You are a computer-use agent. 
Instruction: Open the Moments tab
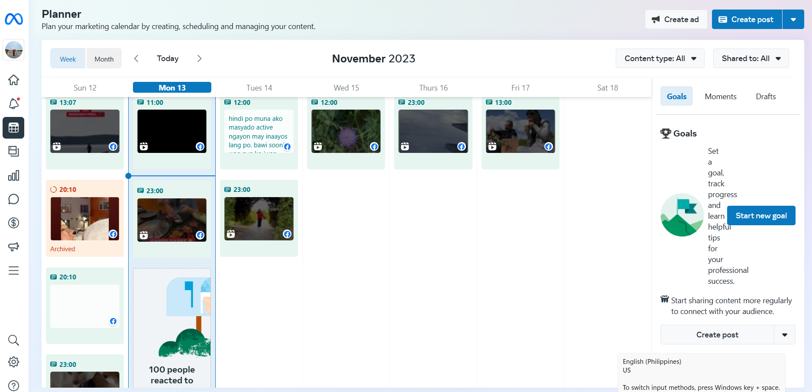point(721,97)
